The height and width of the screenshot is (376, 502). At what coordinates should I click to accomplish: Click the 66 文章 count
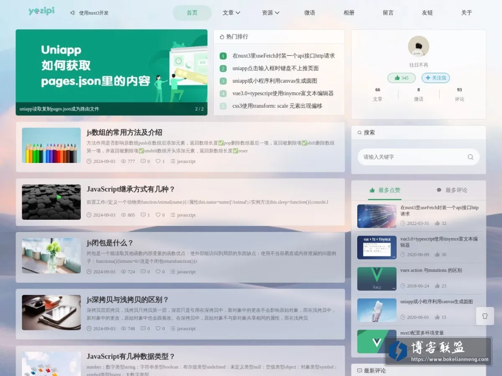coord(378,94)
